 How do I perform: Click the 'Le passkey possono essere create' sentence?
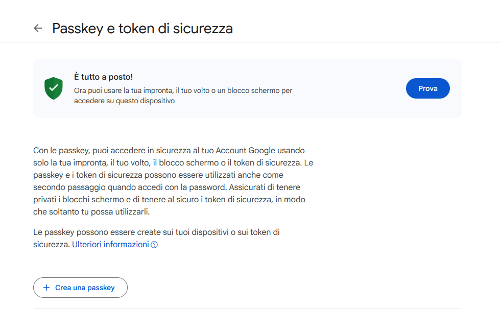click(x=156, y=232)
